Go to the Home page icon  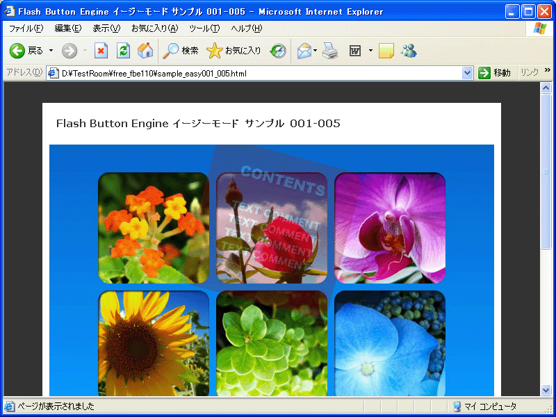tap(145, 51)
